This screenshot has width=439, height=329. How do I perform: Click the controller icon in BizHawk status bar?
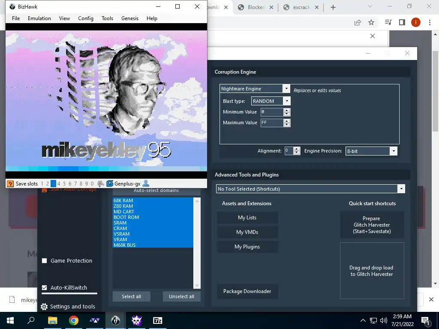(x=101, y=184)
